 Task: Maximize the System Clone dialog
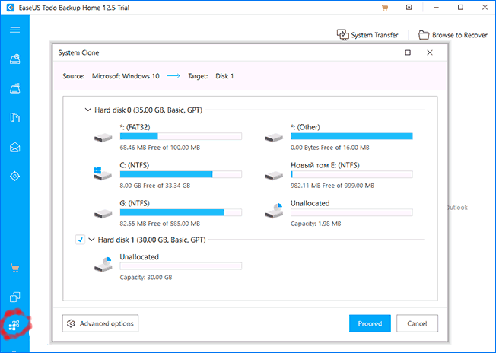click(x=408, y=52)
